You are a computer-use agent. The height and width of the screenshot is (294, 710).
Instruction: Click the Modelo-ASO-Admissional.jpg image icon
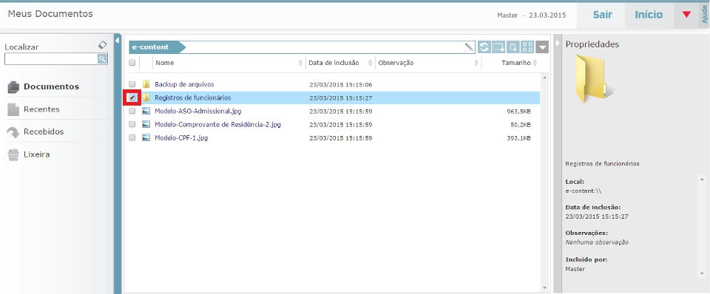point(146,111)
